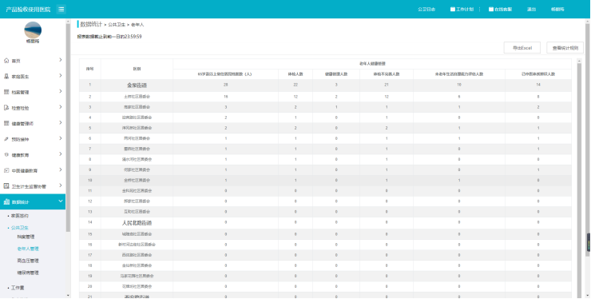Open 档案管理 under 公共卫生 submenu
This screenshot has width=591, height=299.
click(26, 237)
